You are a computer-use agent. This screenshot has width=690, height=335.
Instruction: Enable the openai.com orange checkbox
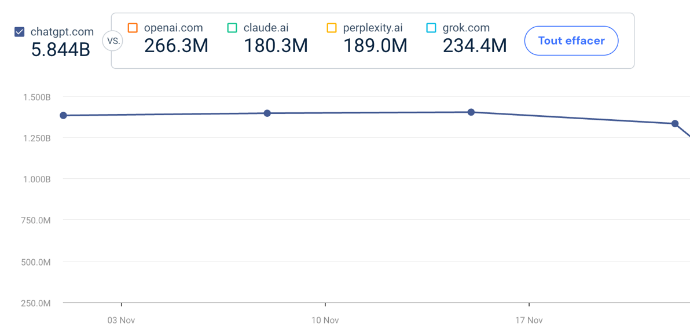(133, 28)
